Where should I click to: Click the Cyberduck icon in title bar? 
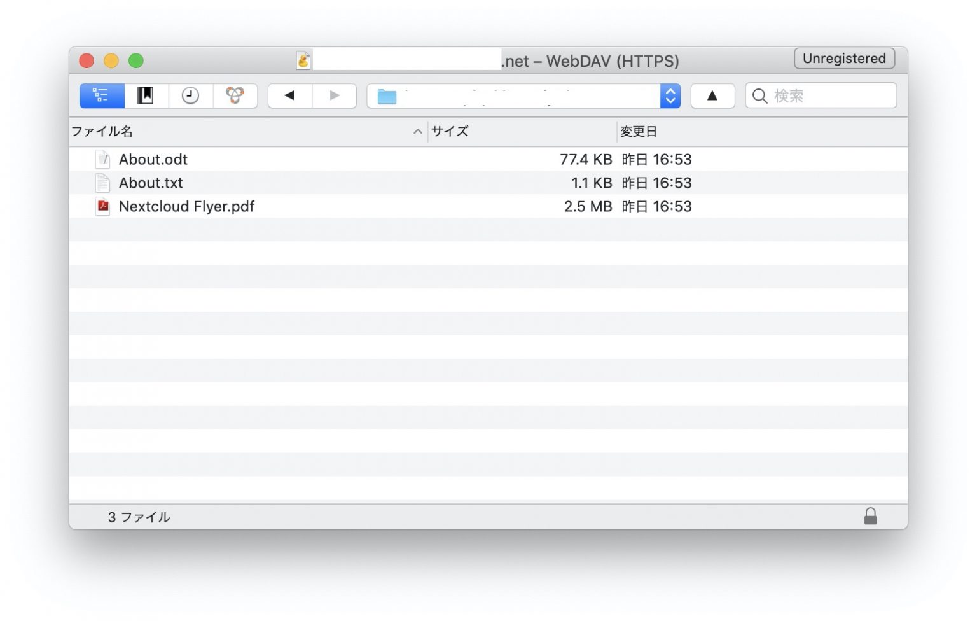tap(303, 61)
